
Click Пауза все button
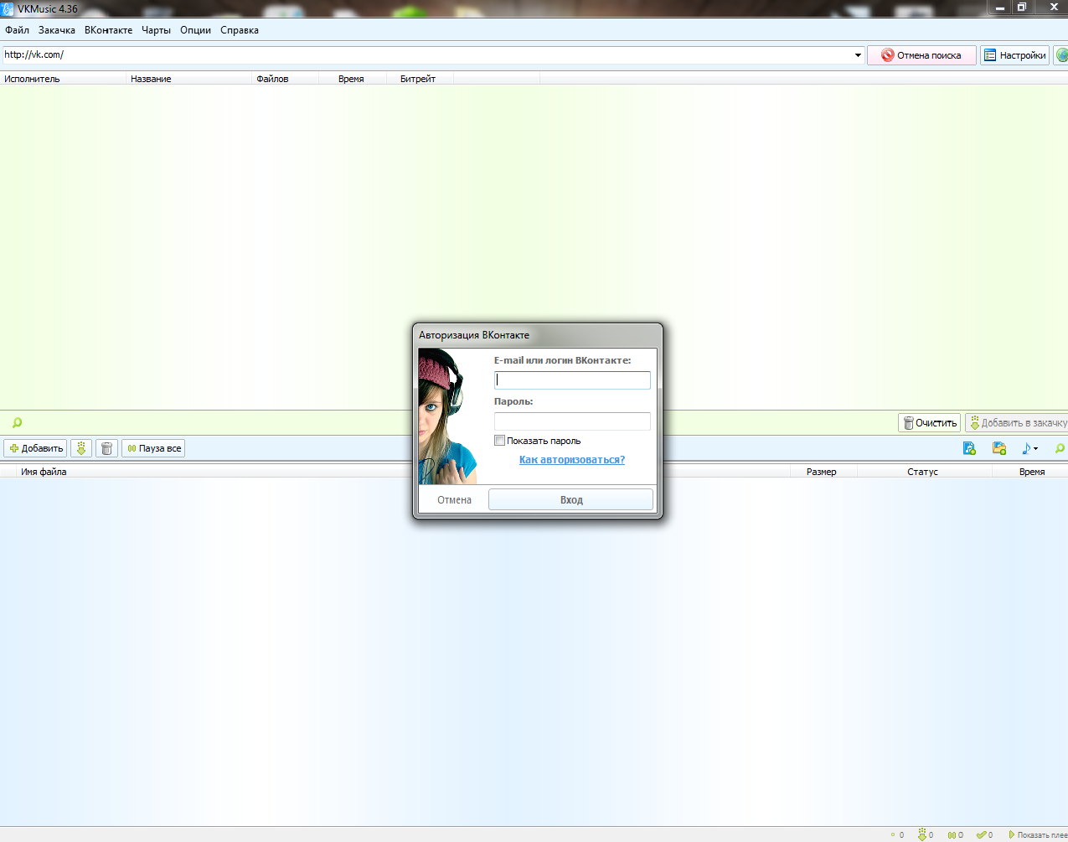153,448
